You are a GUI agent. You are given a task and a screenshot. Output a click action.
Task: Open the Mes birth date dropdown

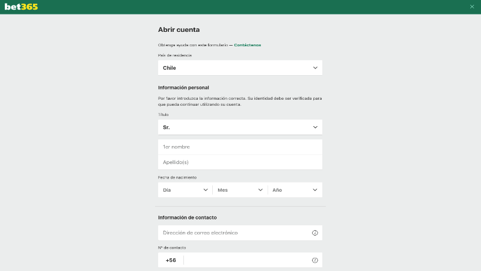coord(240,190)
